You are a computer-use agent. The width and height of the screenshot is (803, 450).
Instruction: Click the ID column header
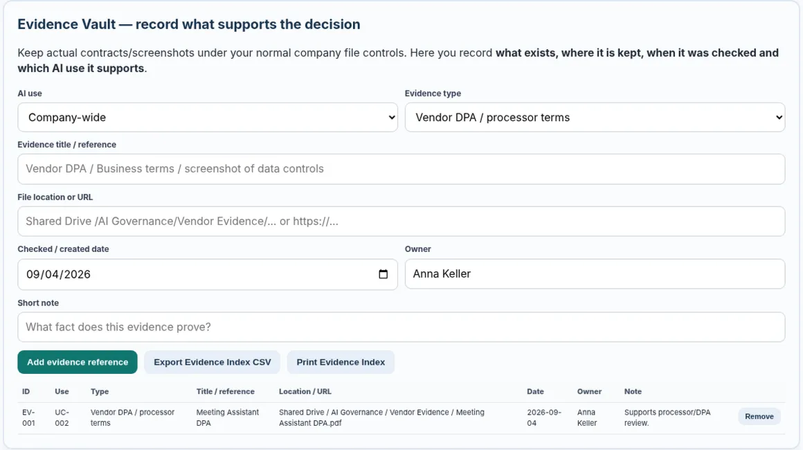coord(26,391)
